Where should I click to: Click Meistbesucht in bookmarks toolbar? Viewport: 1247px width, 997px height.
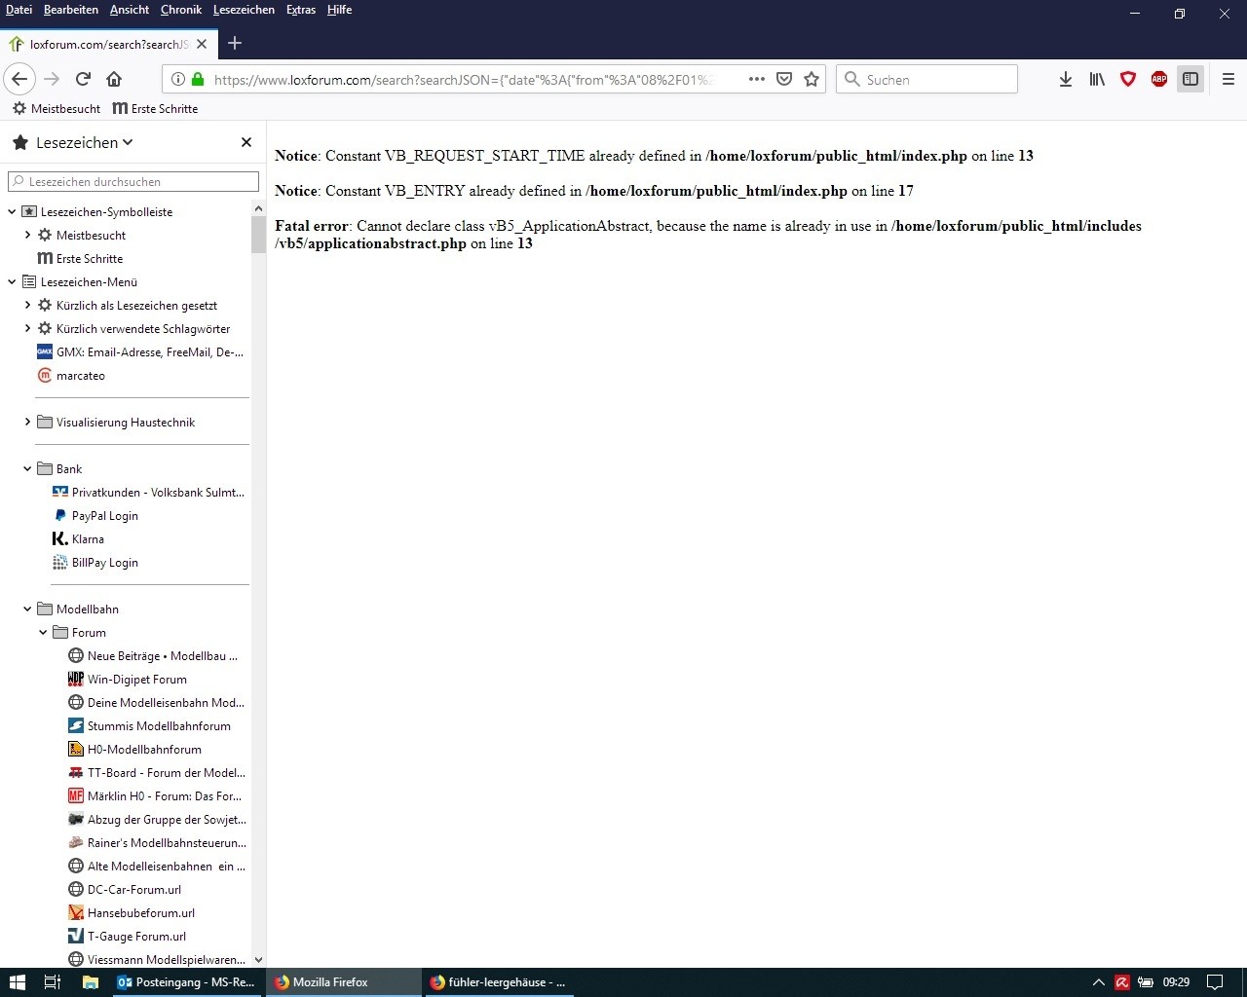[x=57, y=108]
